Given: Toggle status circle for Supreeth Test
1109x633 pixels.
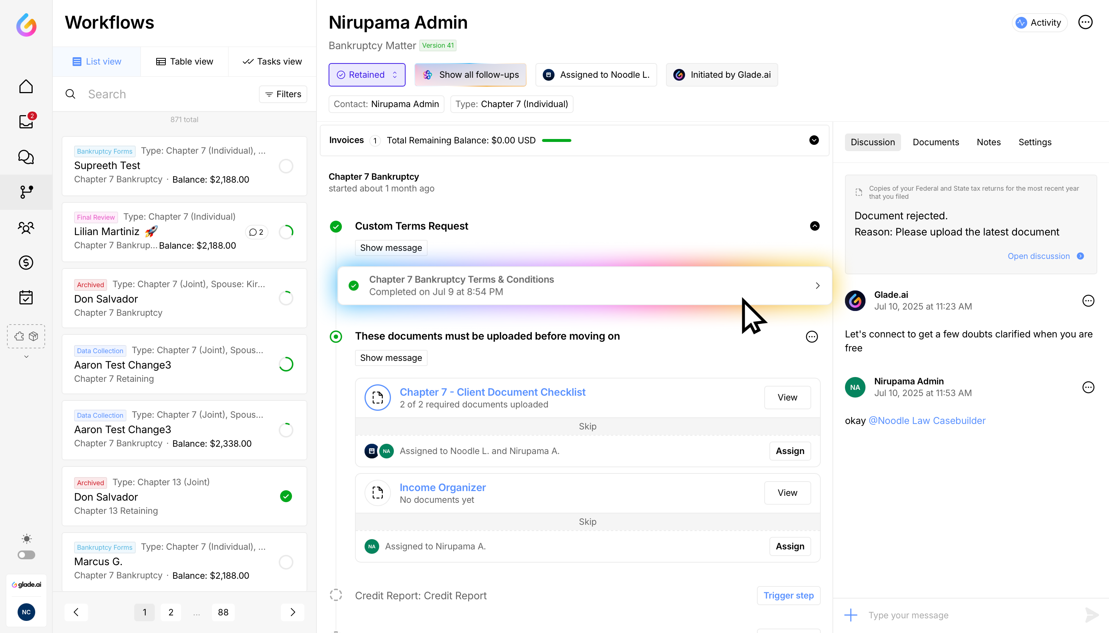Looking at the screenshot, I should 286,166.
